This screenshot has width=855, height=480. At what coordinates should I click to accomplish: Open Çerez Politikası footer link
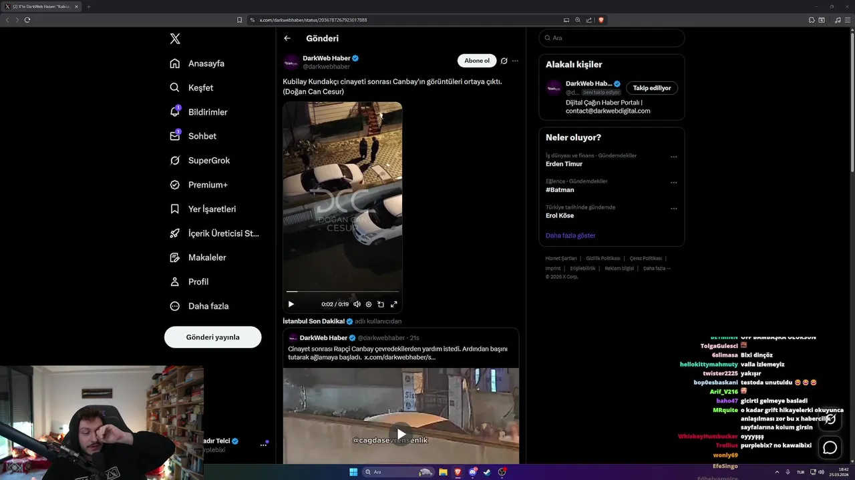[x=645, y=258]
